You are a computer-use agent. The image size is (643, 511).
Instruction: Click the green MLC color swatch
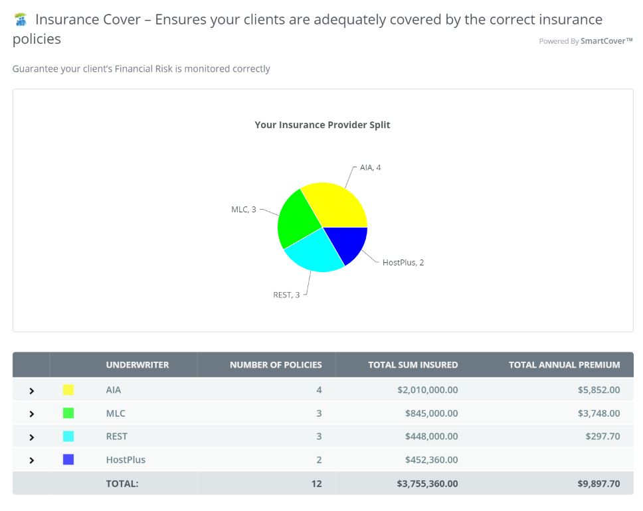[x=68, y=413]
